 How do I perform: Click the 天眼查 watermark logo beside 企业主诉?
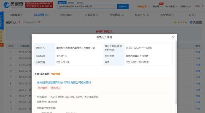click(x=196, y=23)
